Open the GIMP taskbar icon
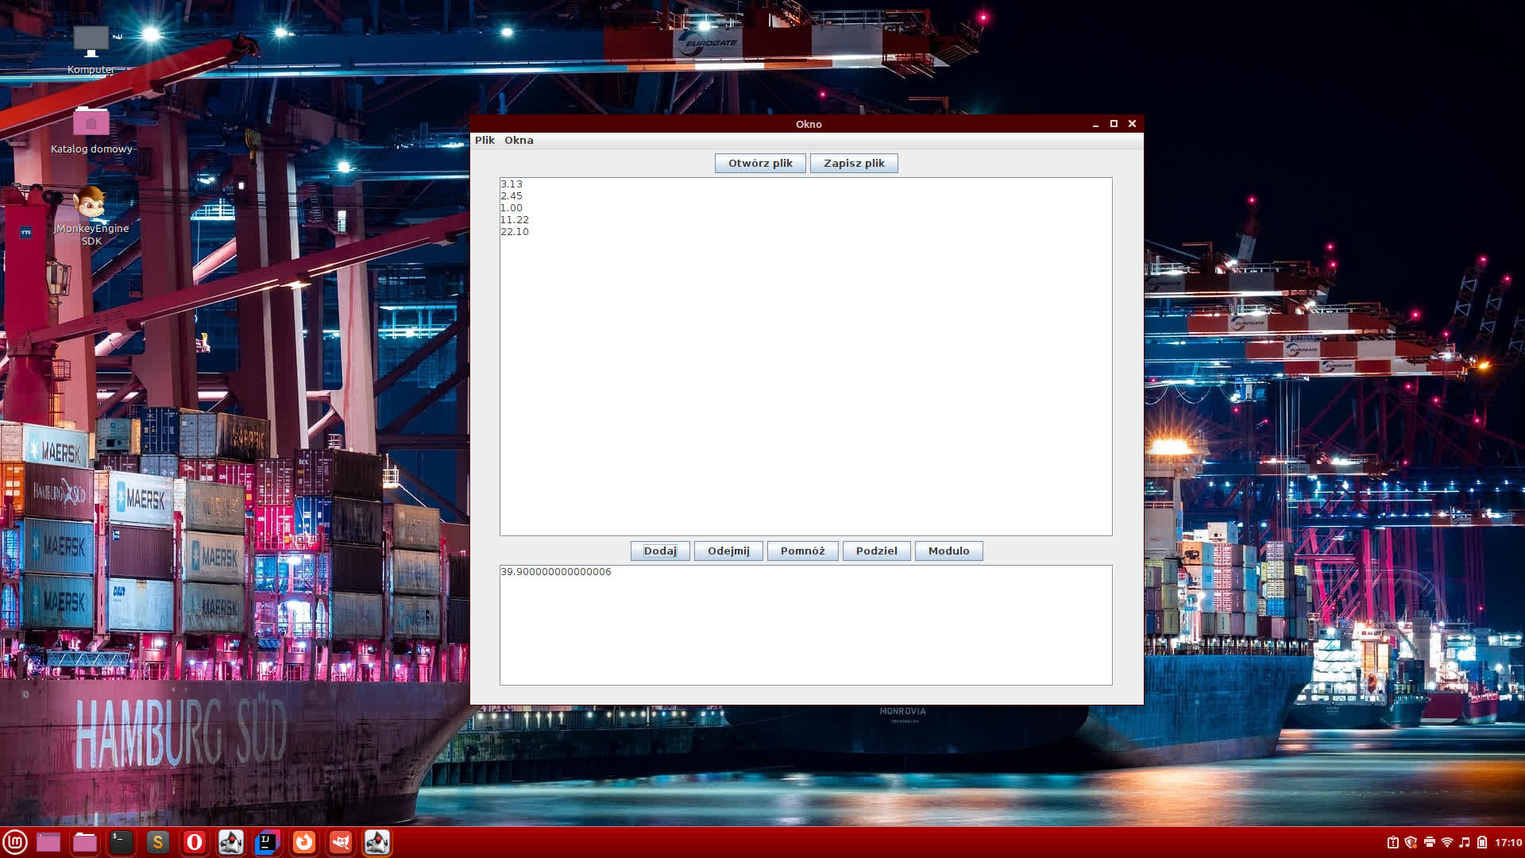Viewport: 1525px width, 858px height. coord(340,842)
